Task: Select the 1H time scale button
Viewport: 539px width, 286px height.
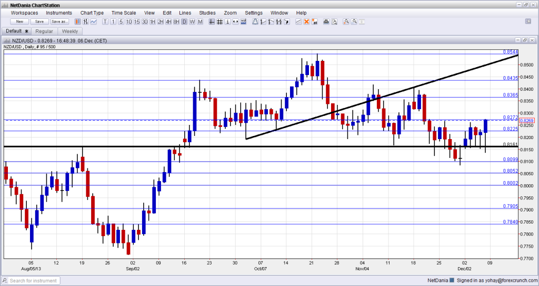Action: pos(153,22)
